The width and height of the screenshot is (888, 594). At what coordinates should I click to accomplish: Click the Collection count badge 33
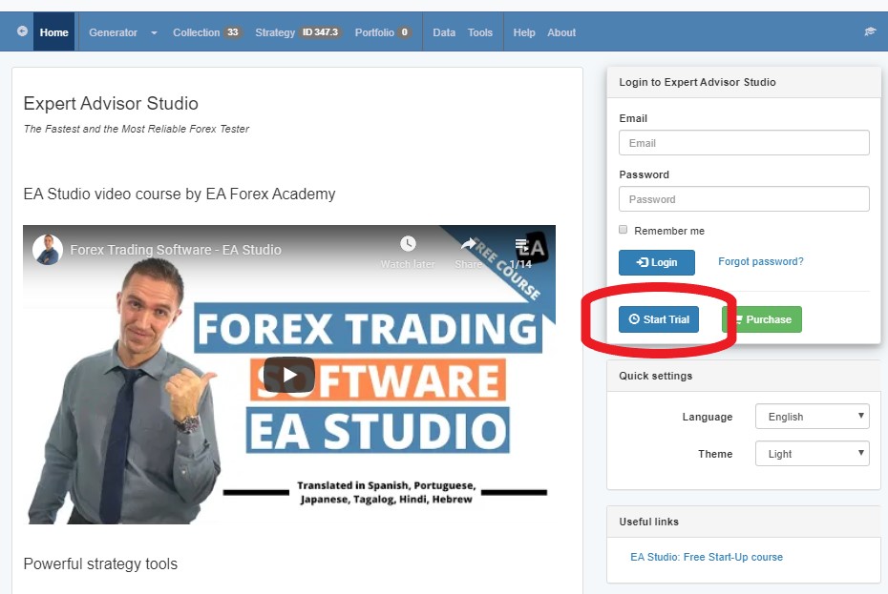point(233,32)
